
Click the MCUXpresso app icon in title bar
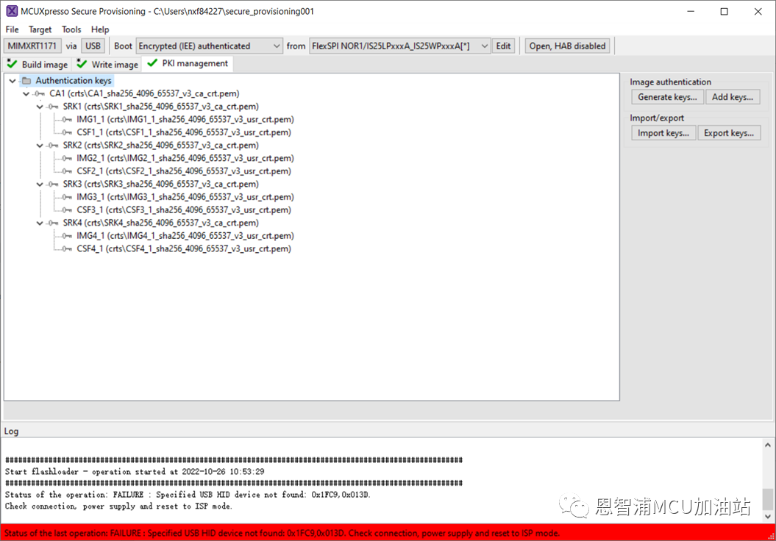click(11, 11)
